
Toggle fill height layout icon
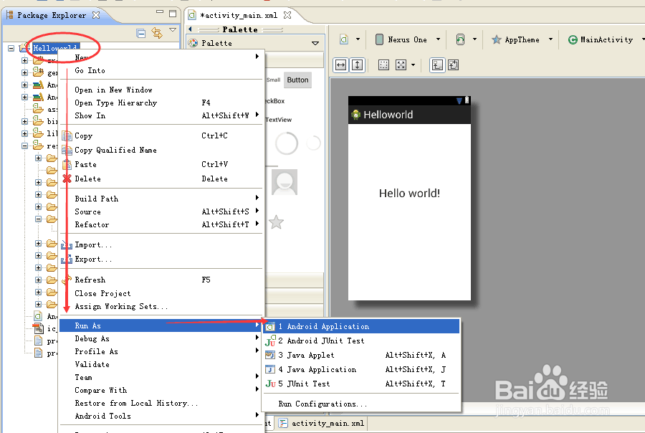pos(357,65)
